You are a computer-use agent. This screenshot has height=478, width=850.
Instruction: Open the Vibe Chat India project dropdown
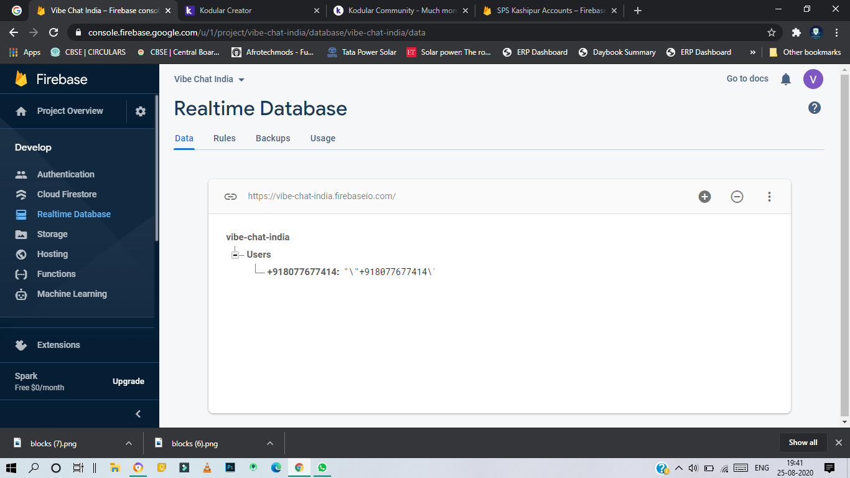[209, 79]
